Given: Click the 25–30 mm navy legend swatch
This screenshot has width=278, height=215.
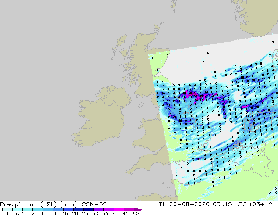Looking at the screenshot, I should (88, 209).
